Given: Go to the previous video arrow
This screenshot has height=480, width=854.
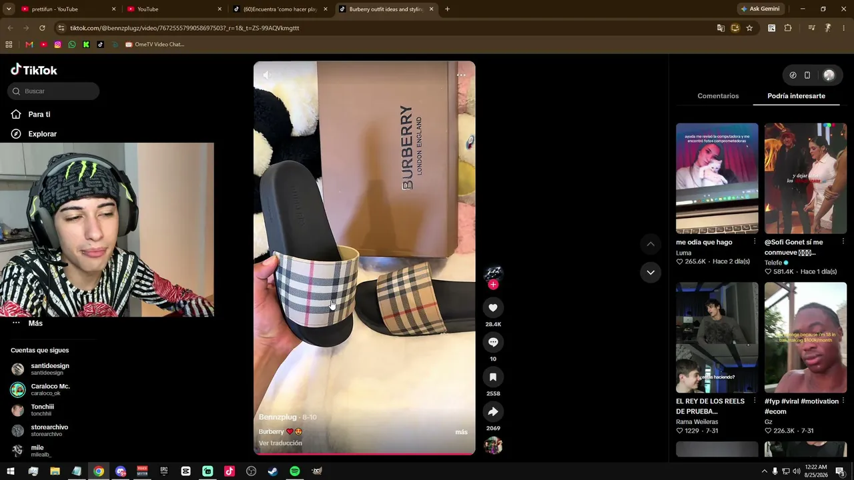Looking at the screenshot, I should pos(651,244).
